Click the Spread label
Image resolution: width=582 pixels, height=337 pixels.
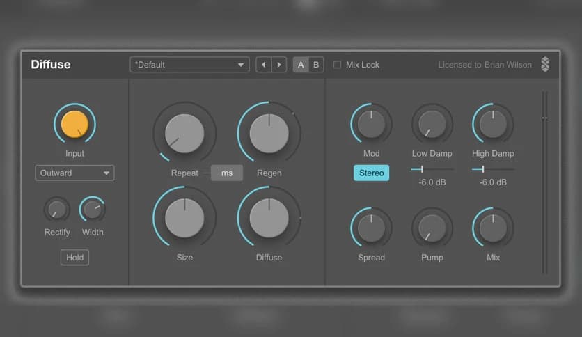(371, 258)
